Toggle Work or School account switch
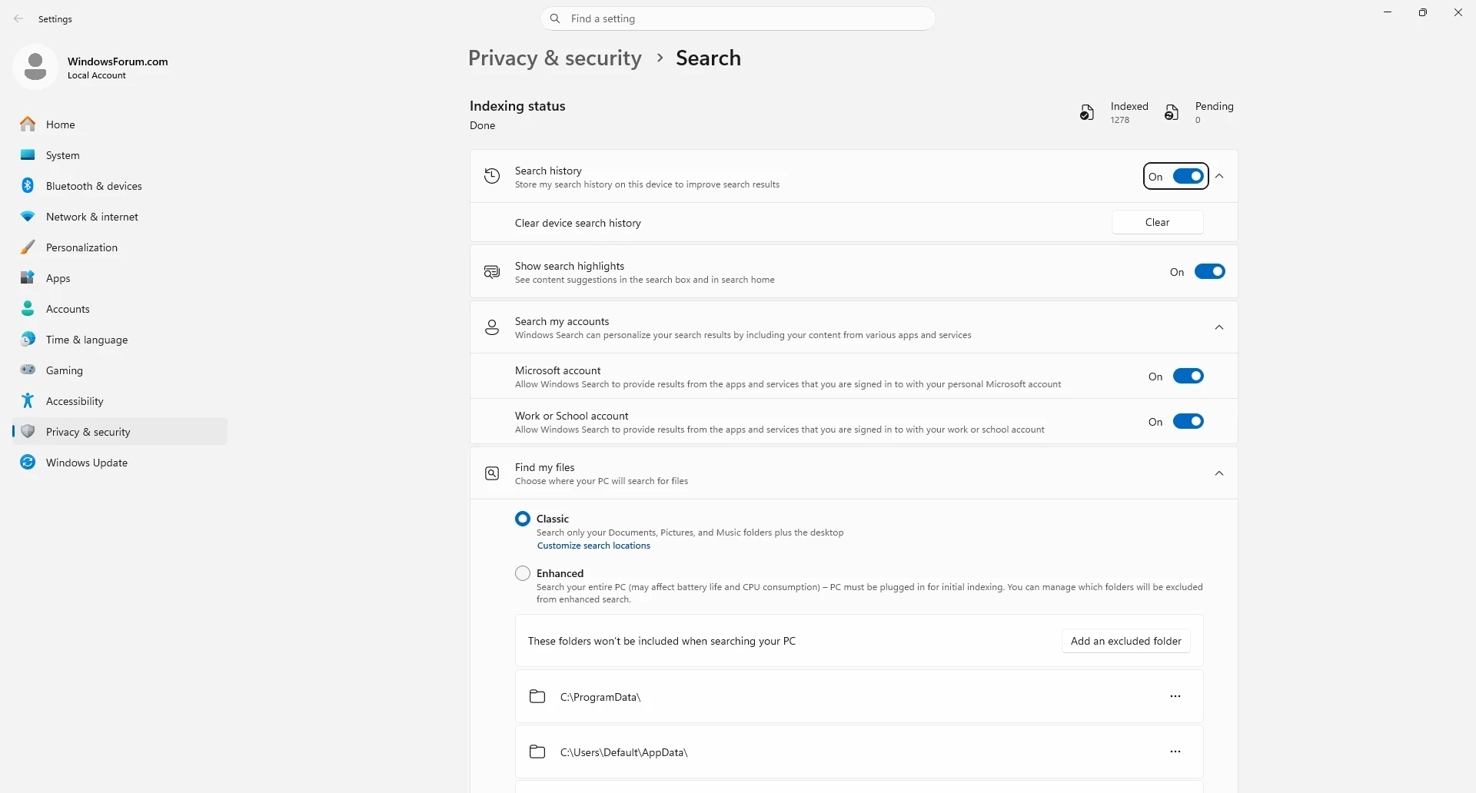This screenshot has width=1476, height=793. pos(1188,421)
